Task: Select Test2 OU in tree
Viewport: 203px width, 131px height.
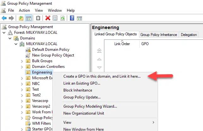Action: (x=36, y=95)
